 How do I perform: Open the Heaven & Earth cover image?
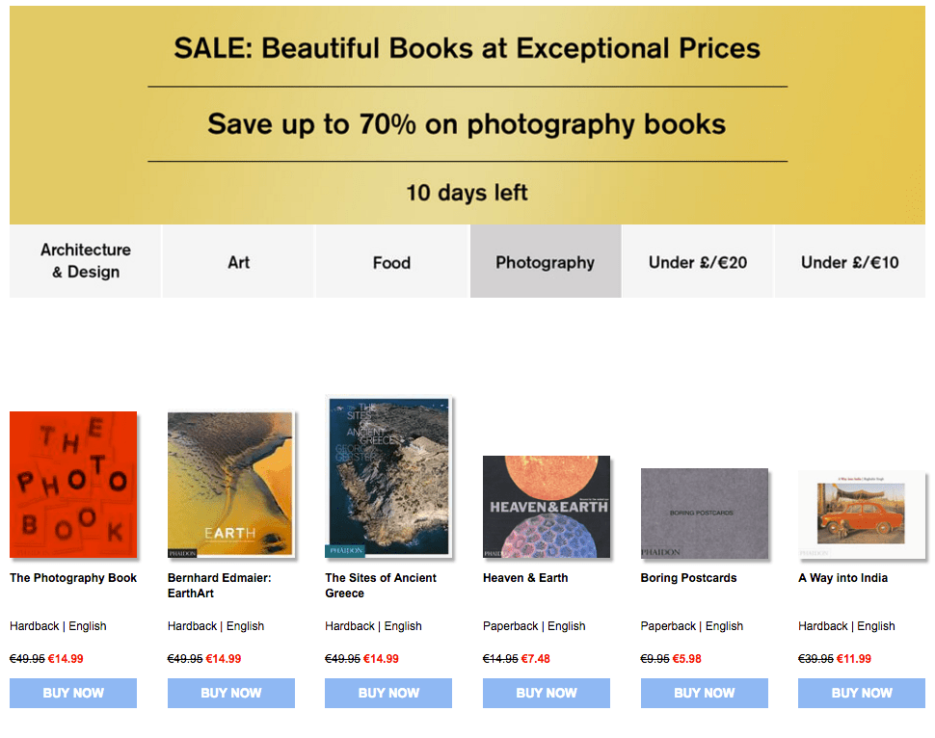tap(547, 507)
